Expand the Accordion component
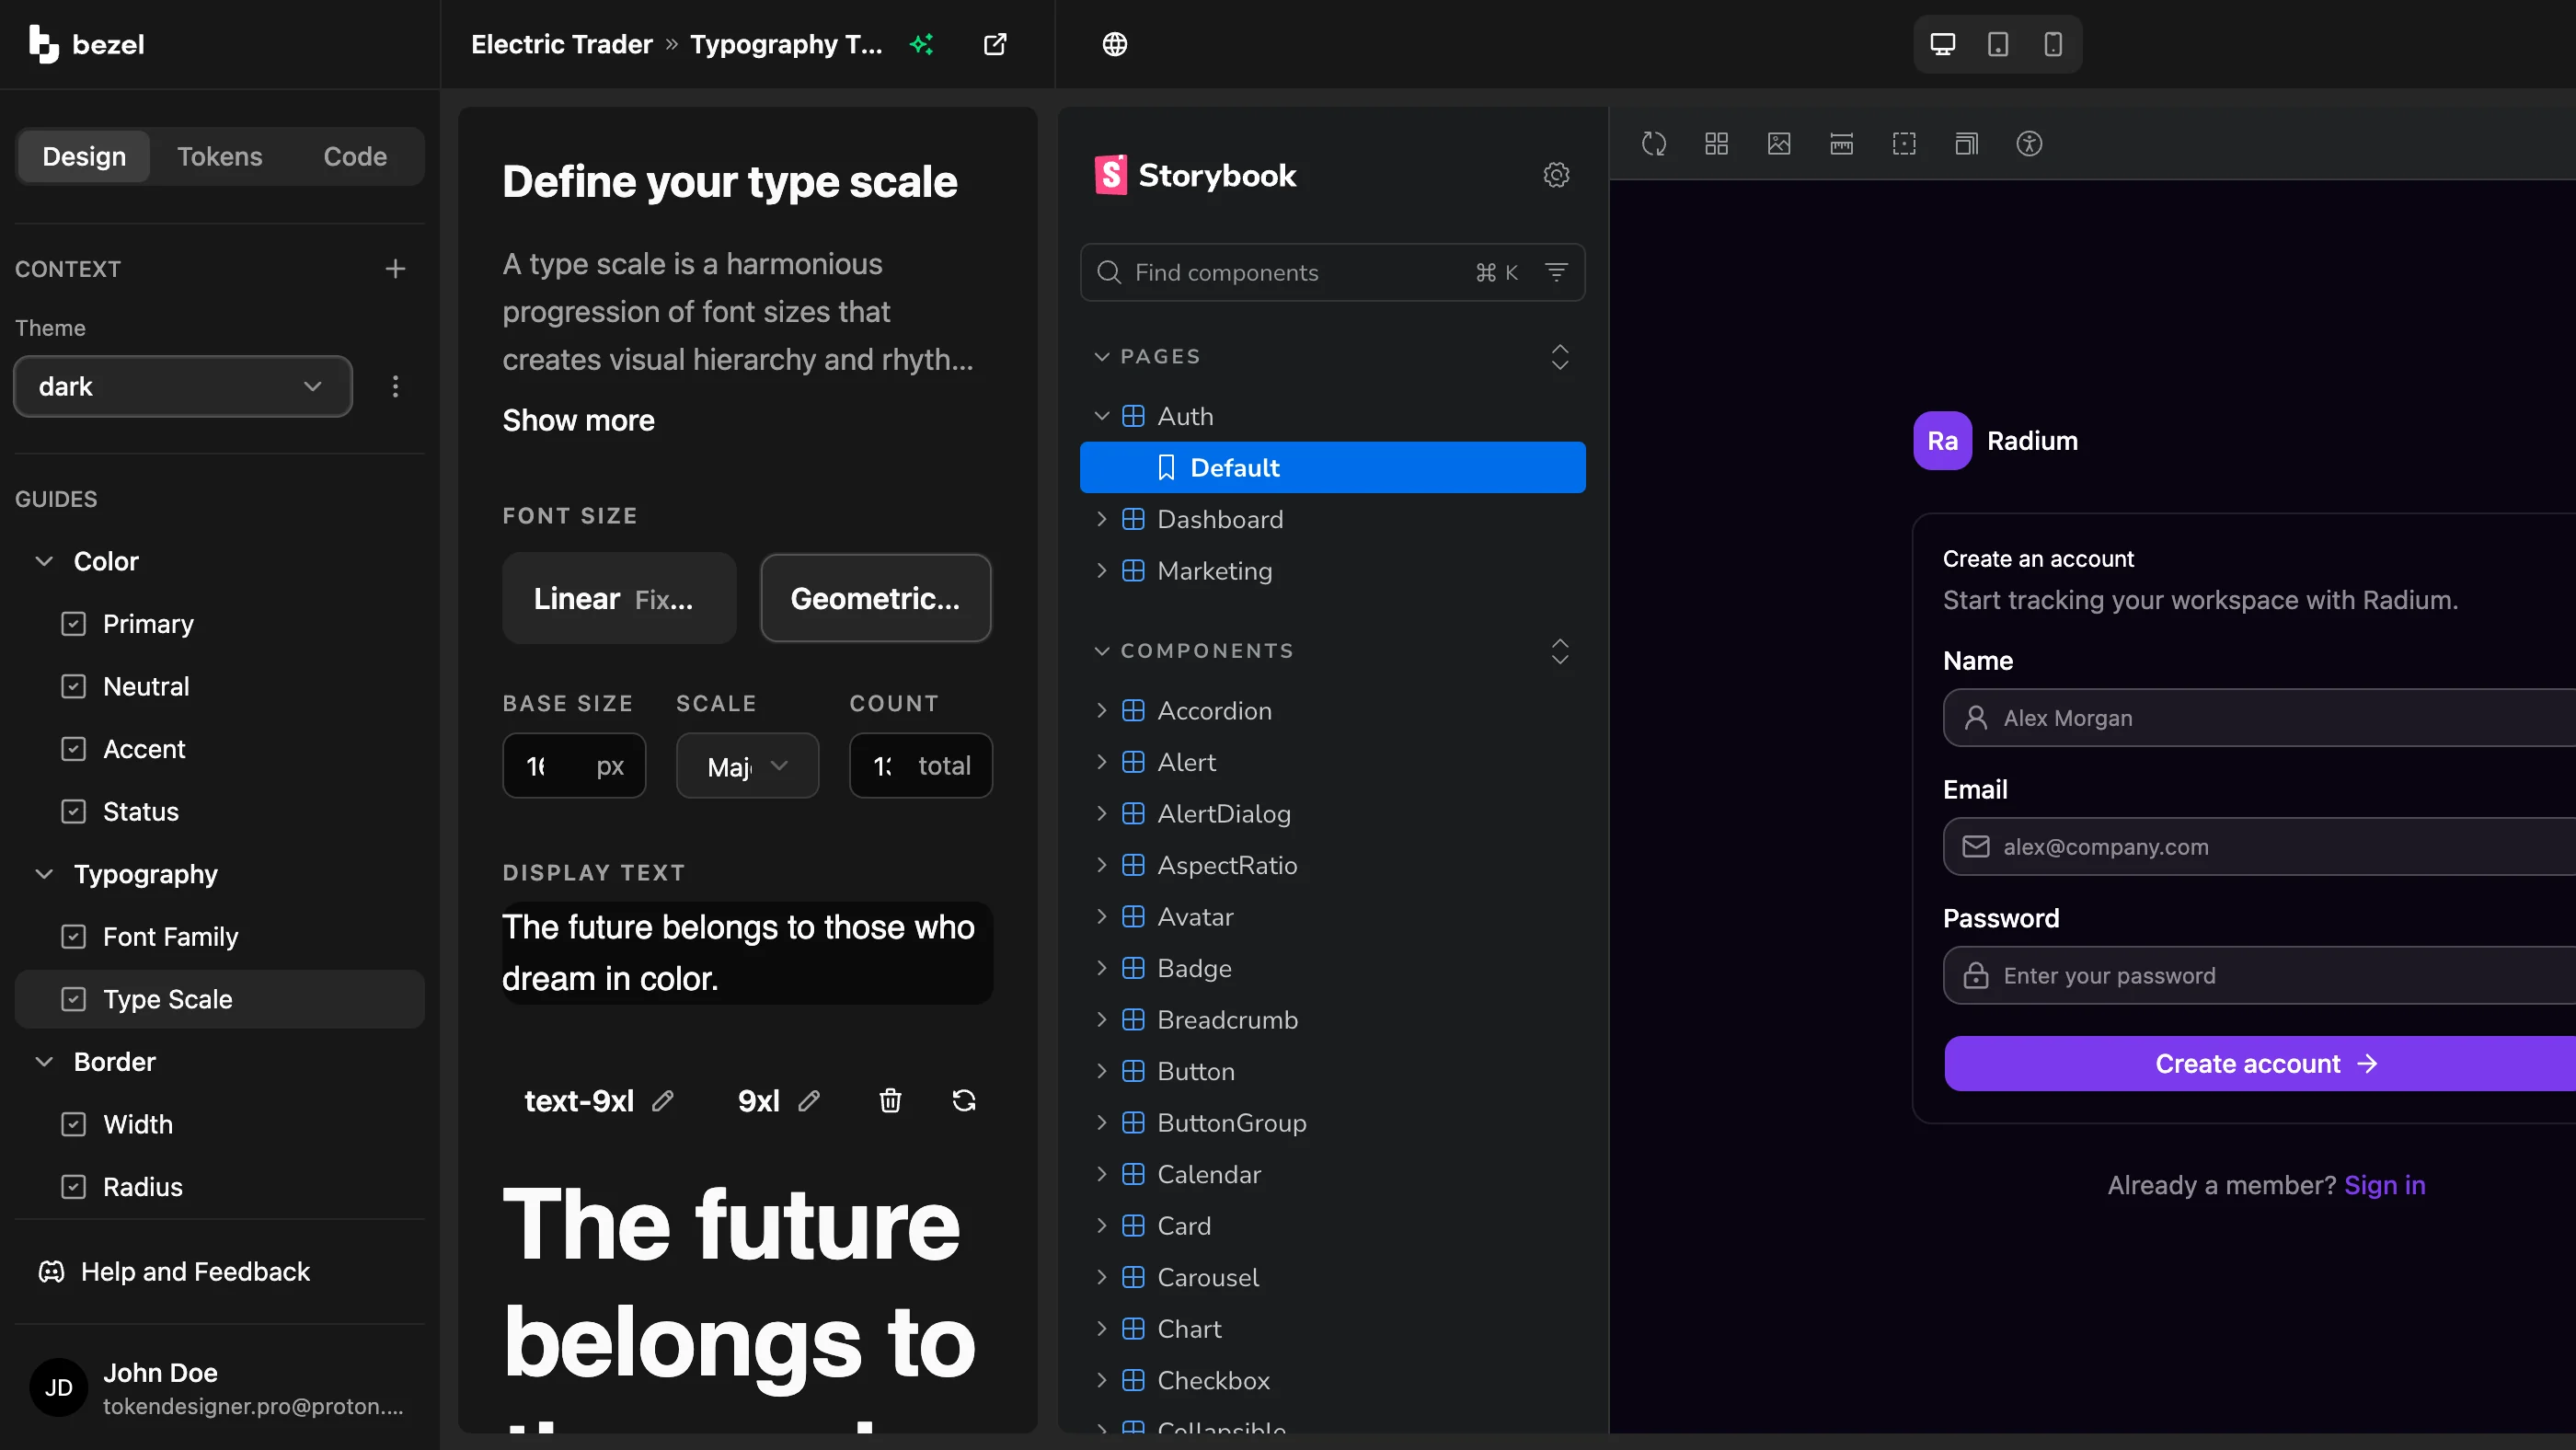The image size is (2576, 1450). coord(1102,711)
